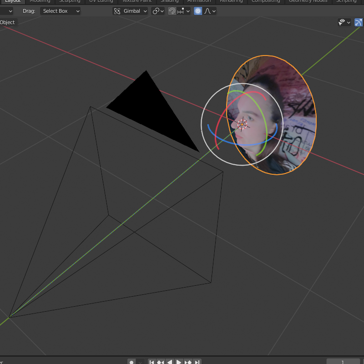Open the Compositing workspace tab
Viewport: 364px width, 364px height.
click(x=266, y=1)
